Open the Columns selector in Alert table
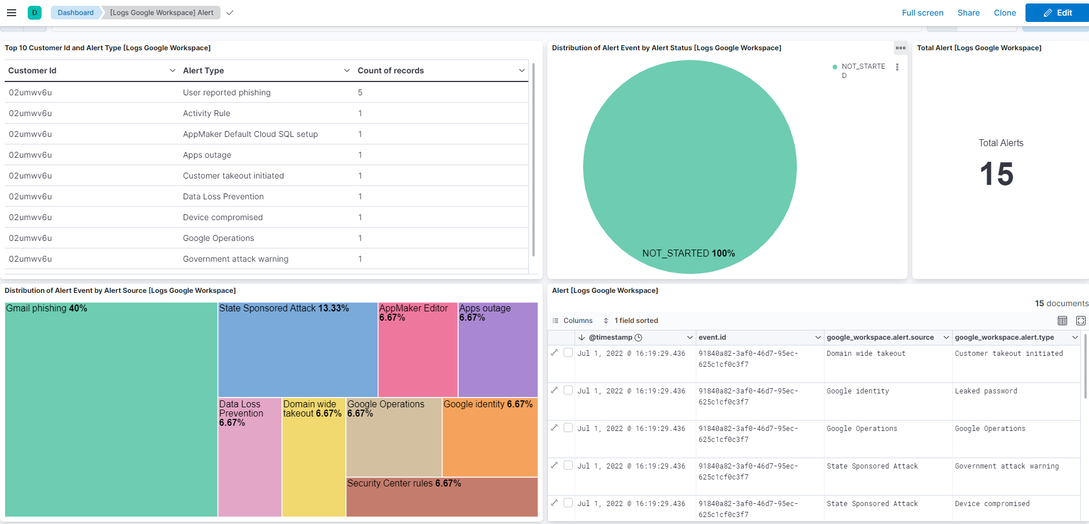The height and width of the screenshot is (524, 1089). tap(572, 321)
